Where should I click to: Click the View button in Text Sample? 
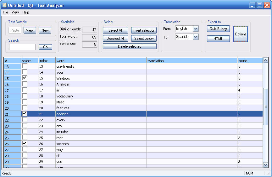point(30,30)
